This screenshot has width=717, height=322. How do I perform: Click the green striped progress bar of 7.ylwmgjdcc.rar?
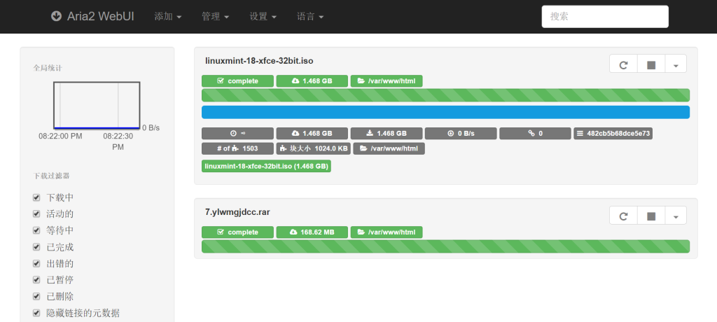(445, 246)
